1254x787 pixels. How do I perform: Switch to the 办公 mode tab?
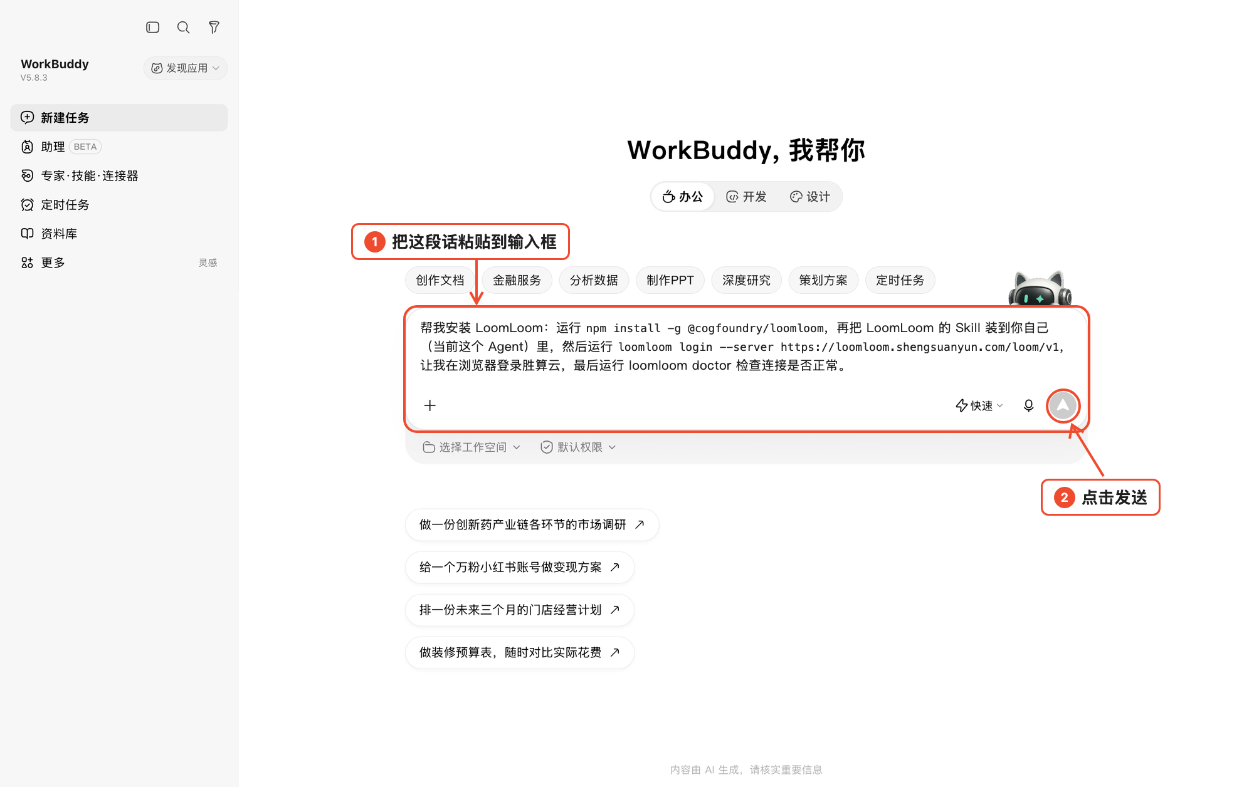click(683, 197)
